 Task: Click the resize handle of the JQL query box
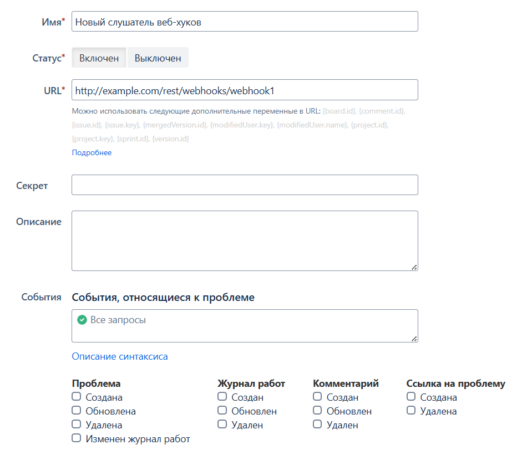[x=414, y=339]
